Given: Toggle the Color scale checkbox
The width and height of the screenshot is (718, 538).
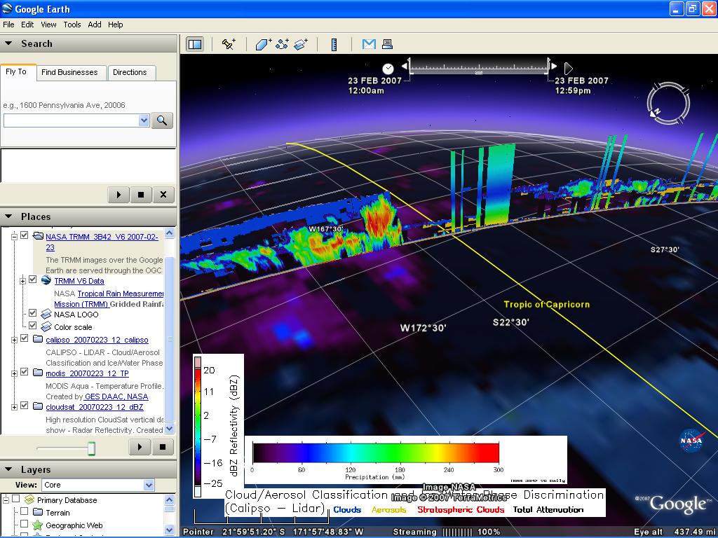Looking at the screenshot, I should [32, 325].
